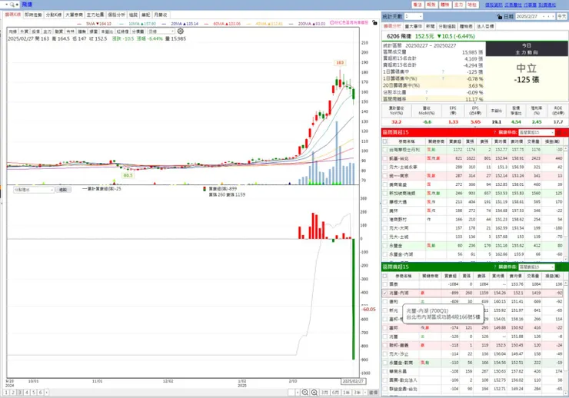Click the button beside 分點進出 dropdown

[x=63, y=190]
